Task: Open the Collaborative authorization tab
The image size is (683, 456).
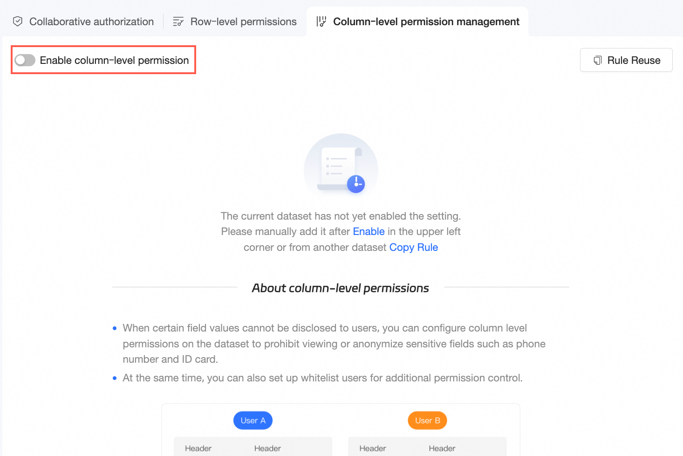Action: (x=91, y=21)
